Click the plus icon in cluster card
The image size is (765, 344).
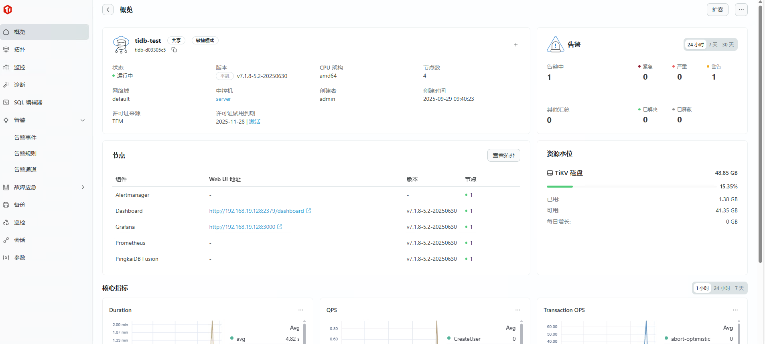[x=516, y=45]
